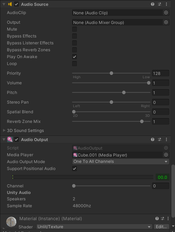Open help for the Audio Source component

coord(152,4)
